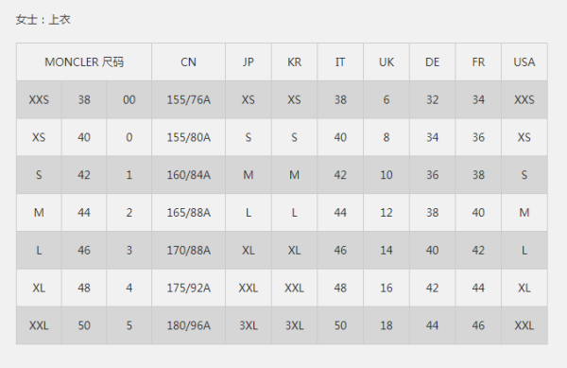The height and width of the screenshot is (368, 567).
Task: Click the DE column header
Action: tap(432, 61)
